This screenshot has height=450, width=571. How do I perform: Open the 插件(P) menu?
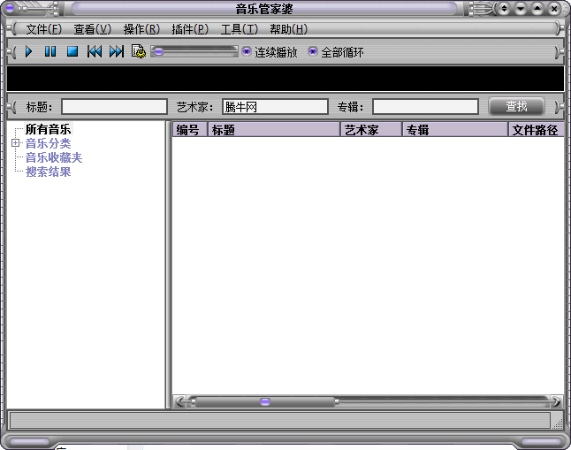(x=190, y=29)
